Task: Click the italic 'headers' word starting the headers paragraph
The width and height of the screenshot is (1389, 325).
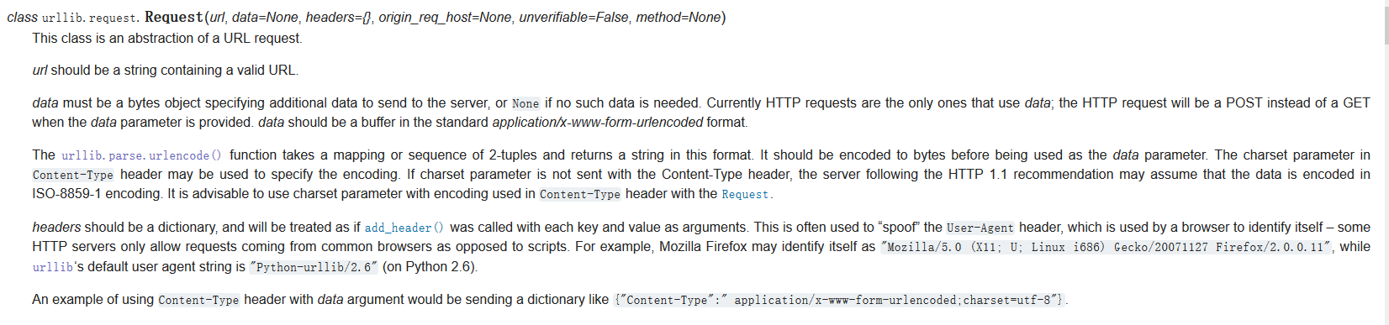Action: click(x=56, y=228)
